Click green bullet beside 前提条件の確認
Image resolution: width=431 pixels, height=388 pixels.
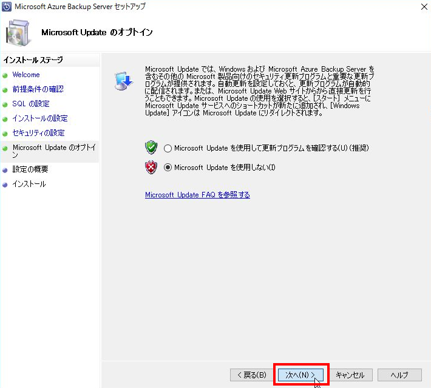[x=5, y=90]
